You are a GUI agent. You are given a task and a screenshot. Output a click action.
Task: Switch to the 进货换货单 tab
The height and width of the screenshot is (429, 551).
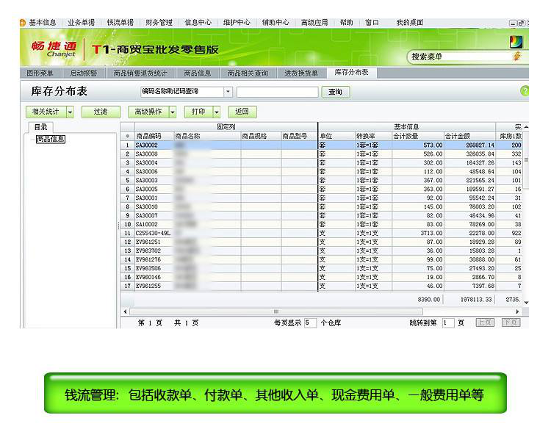301,73
